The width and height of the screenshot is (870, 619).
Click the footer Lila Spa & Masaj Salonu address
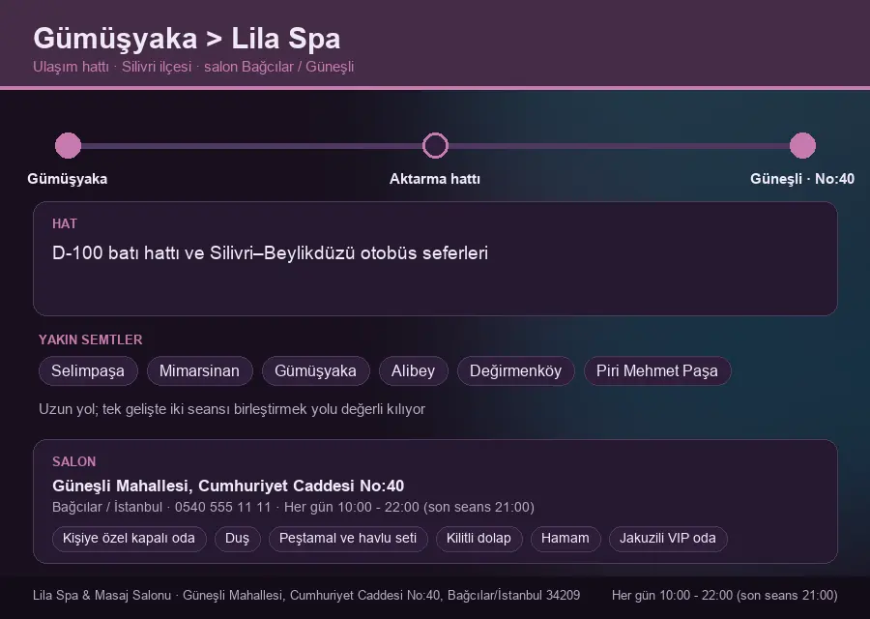click(x=306, y=596)
